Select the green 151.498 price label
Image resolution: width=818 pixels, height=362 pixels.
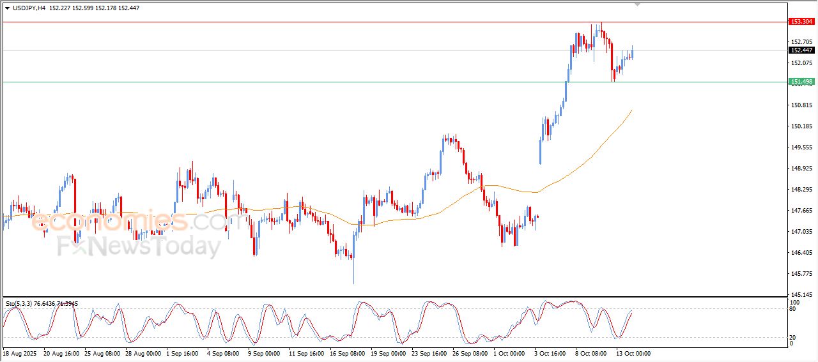click(801, 82)
